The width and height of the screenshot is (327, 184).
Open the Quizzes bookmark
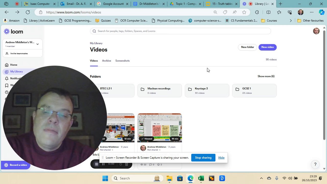[x=103, y=20]
